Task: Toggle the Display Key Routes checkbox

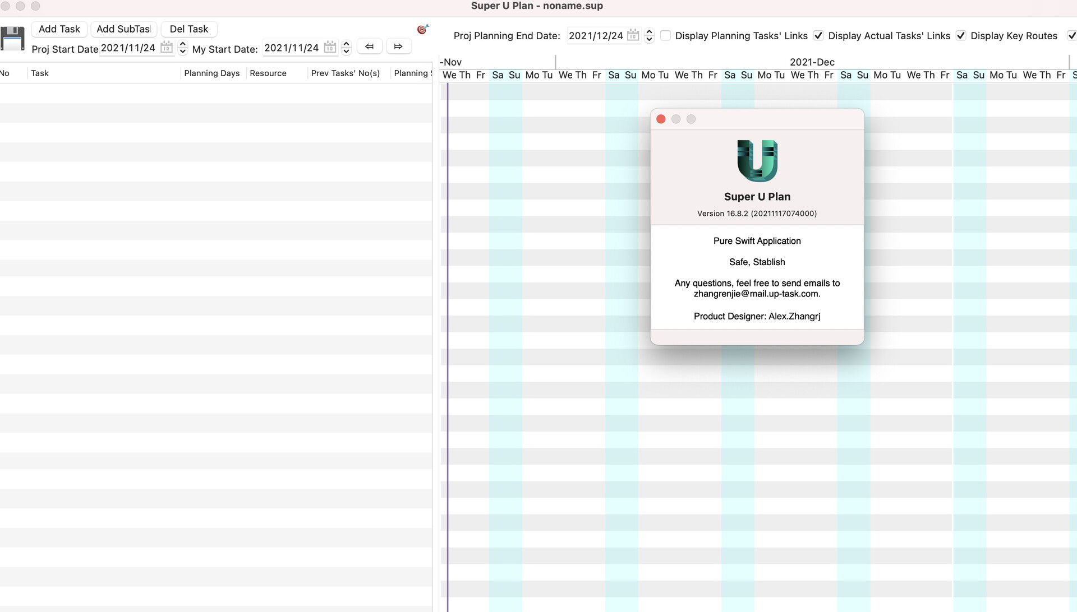Action: tap(961, 35)
